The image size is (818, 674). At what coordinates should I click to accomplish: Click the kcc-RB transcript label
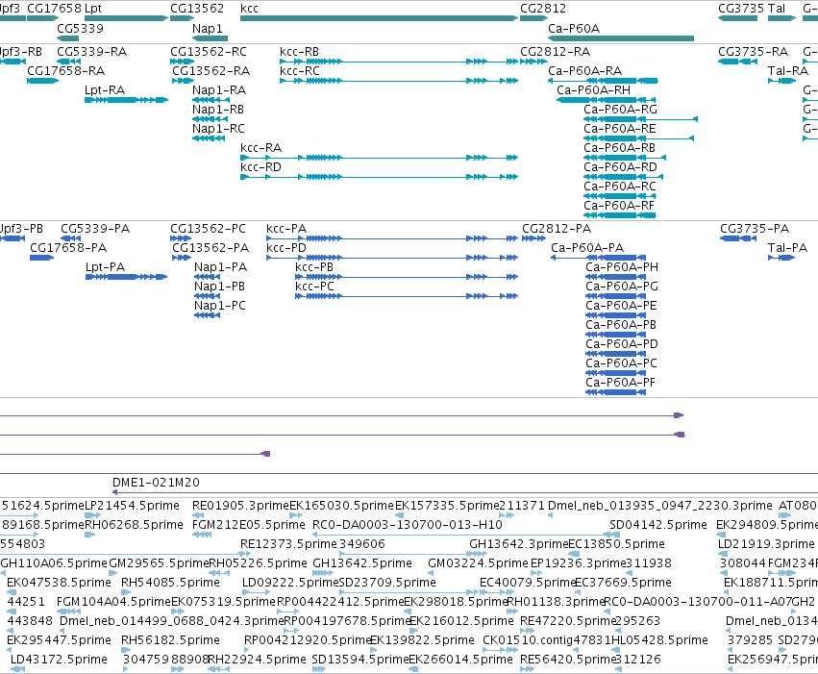300,52
